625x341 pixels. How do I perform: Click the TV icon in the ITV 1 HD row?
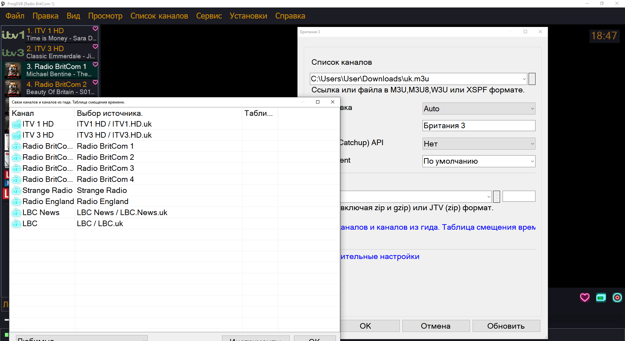(x=16, y=124)
